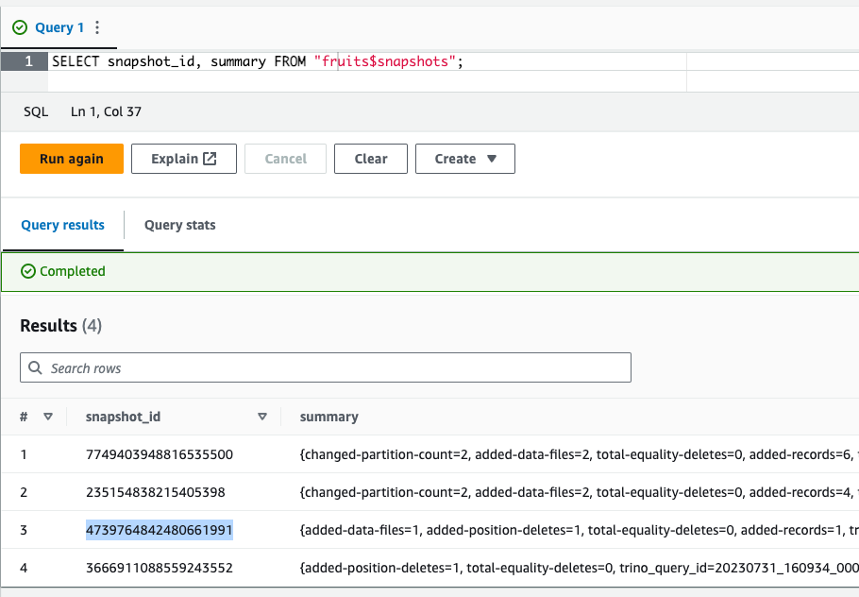Click the green Query 1 success status icon

click(x=20, y=28)
